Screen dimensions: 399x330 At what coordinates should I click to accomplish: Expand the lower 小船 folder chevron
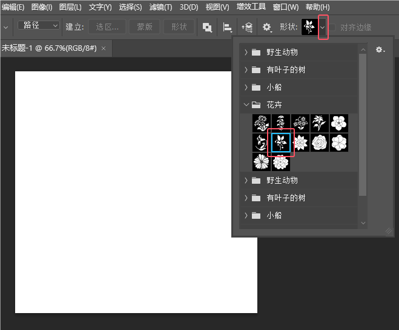(246, 215)
